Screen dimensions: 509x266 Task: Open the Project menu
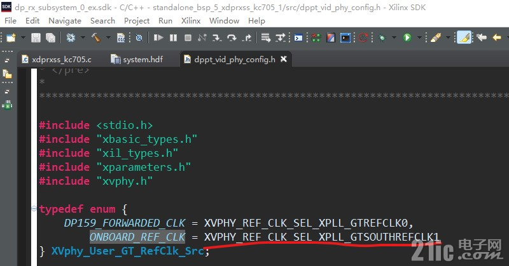(137, 21)
